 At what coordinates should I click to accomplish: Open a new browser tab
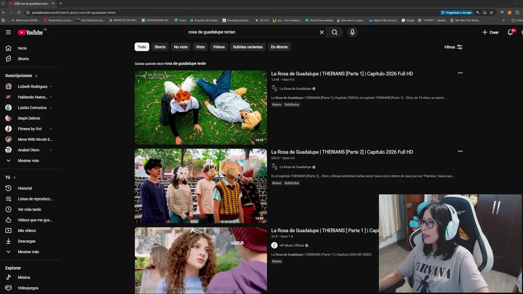tap(60, 3)
